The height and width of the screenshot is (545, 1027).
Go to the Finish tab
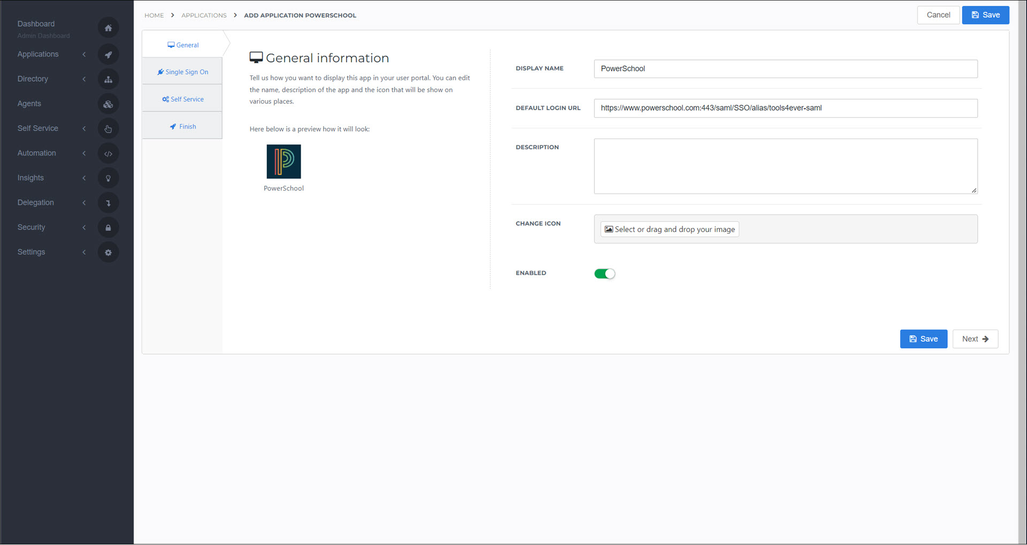pyautogui.click(x=182, y=126)
